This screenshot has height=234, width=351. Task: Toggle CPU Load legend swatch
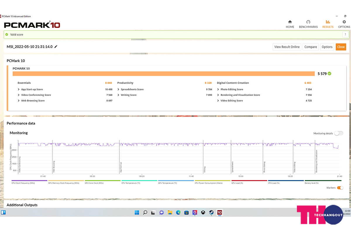click(286, 181)
